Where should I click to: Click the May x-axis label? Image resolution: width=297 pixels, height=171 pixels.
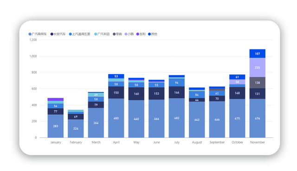pyautogui.click(x=136, y=142)
